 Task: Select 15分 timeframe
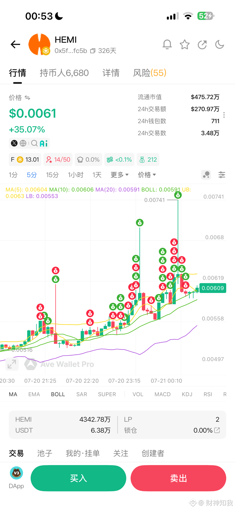coord(53,175)
